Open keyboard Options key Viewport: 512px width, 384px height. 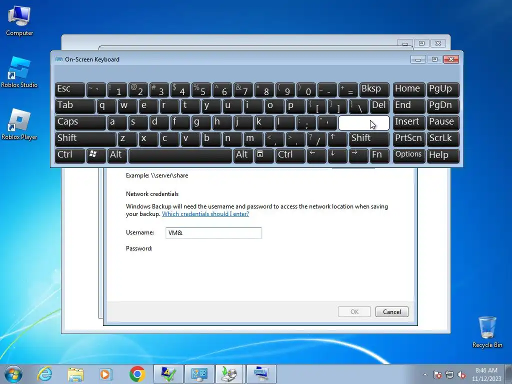409,155
